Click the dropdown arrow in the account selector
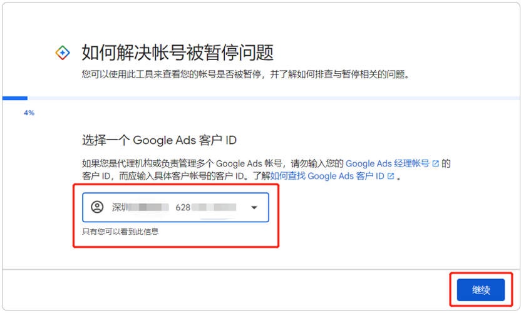 click(x=254, y=208)
